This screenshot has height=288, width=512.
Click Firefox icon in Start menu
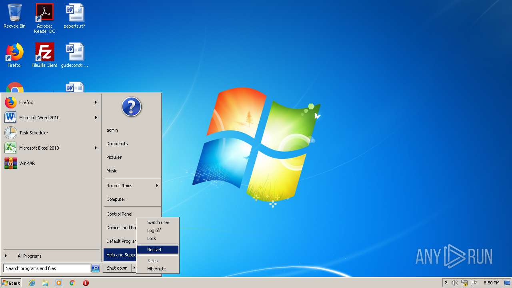tap(11, 102)
